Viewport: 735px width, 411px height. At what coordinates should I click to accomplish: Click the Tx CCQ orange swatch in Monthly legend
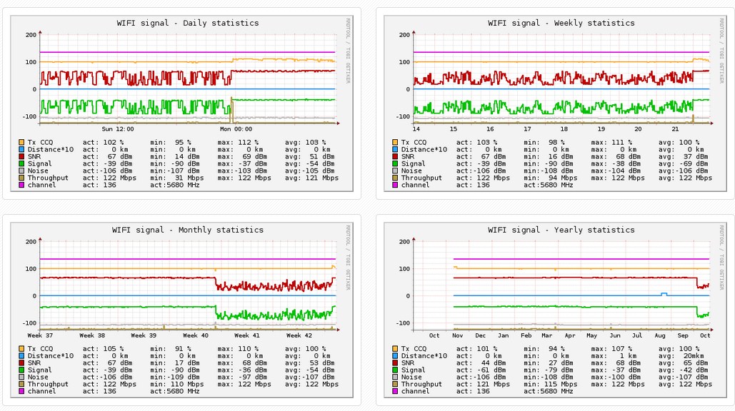pyautogui.click(x=21, y=349)
